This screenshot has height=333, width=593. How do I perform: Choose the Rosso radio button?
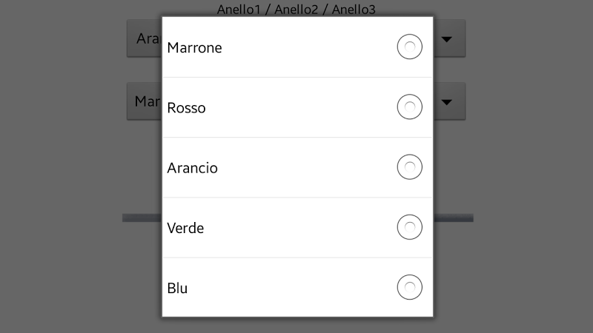tap(410, 107)
